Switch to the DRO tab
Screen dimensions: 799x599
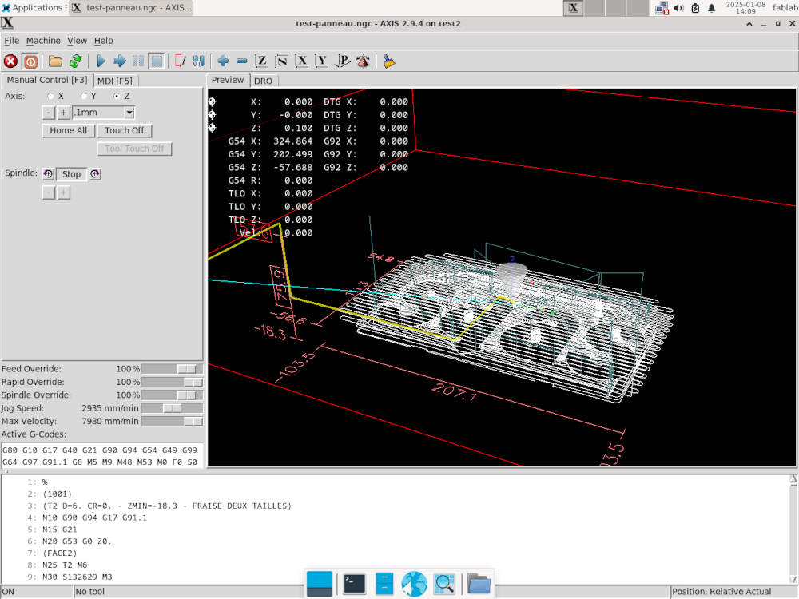pos(263,81)
